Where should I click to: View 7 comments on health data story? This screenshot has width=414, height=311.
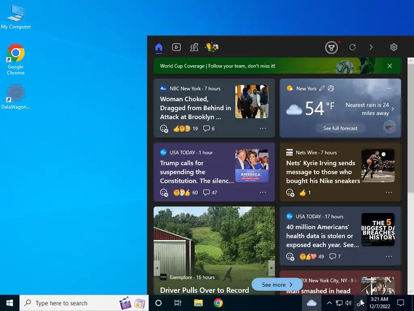pos(335,256)
